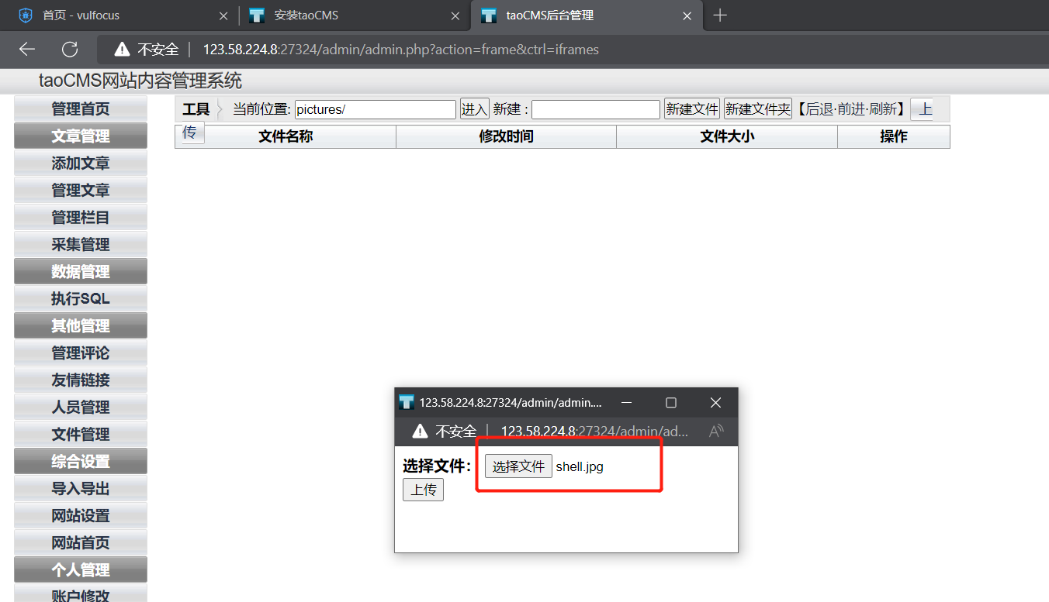Screen dimensions: 1049x602
Task: Click the 个人管理 section header
Action: point(81,570)
